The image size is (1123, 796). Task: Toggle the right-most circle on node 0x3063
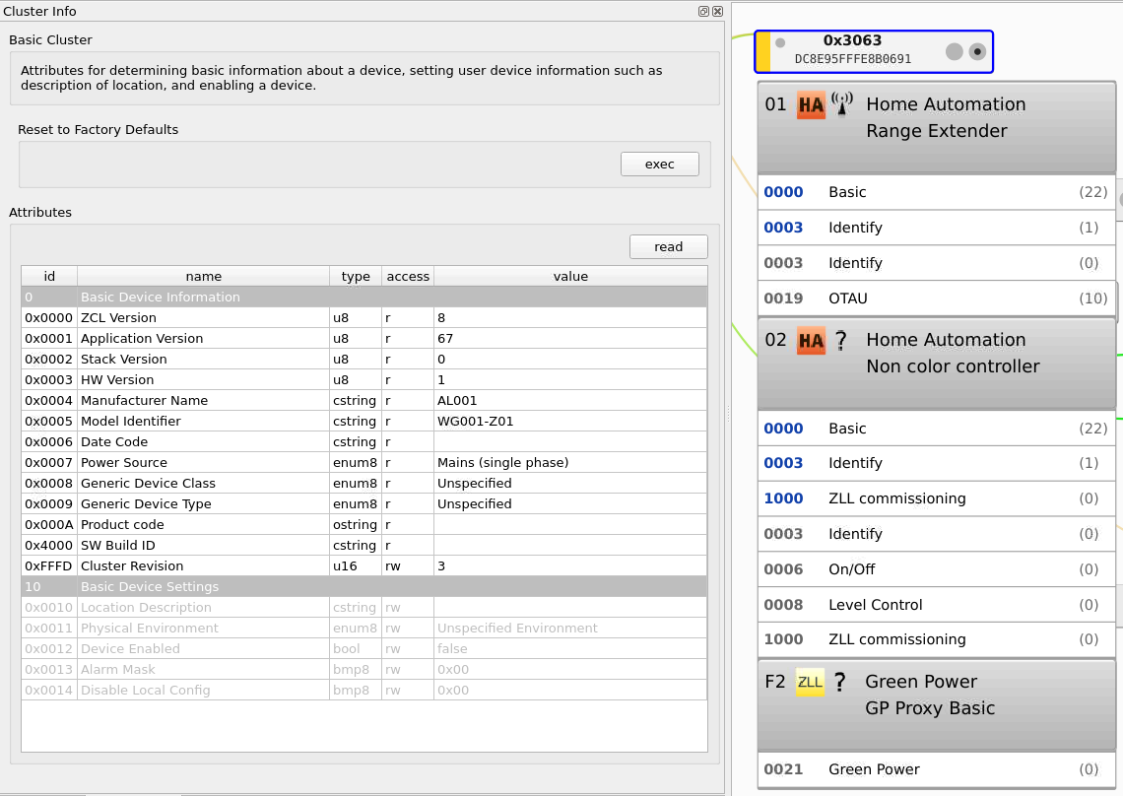(977, 51)
